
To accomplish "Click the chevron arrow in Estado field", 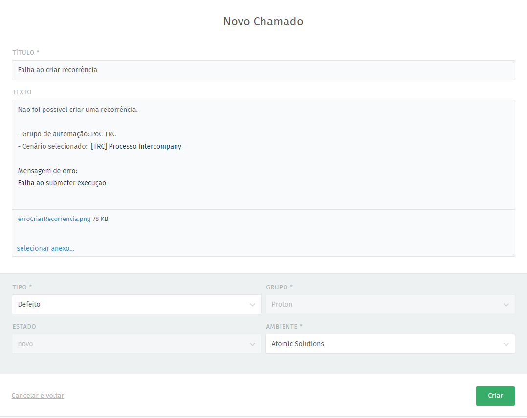I will tap(252, 344).
